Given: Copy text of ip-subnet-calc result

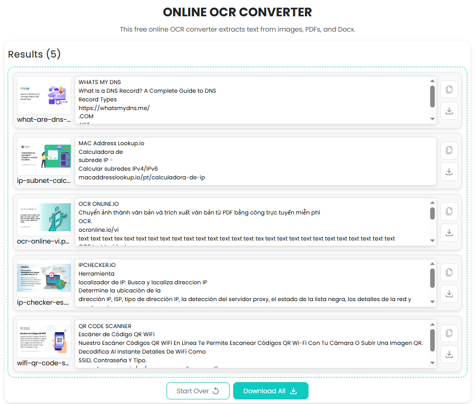Looking at the screenshot, I should pos(449,150).
